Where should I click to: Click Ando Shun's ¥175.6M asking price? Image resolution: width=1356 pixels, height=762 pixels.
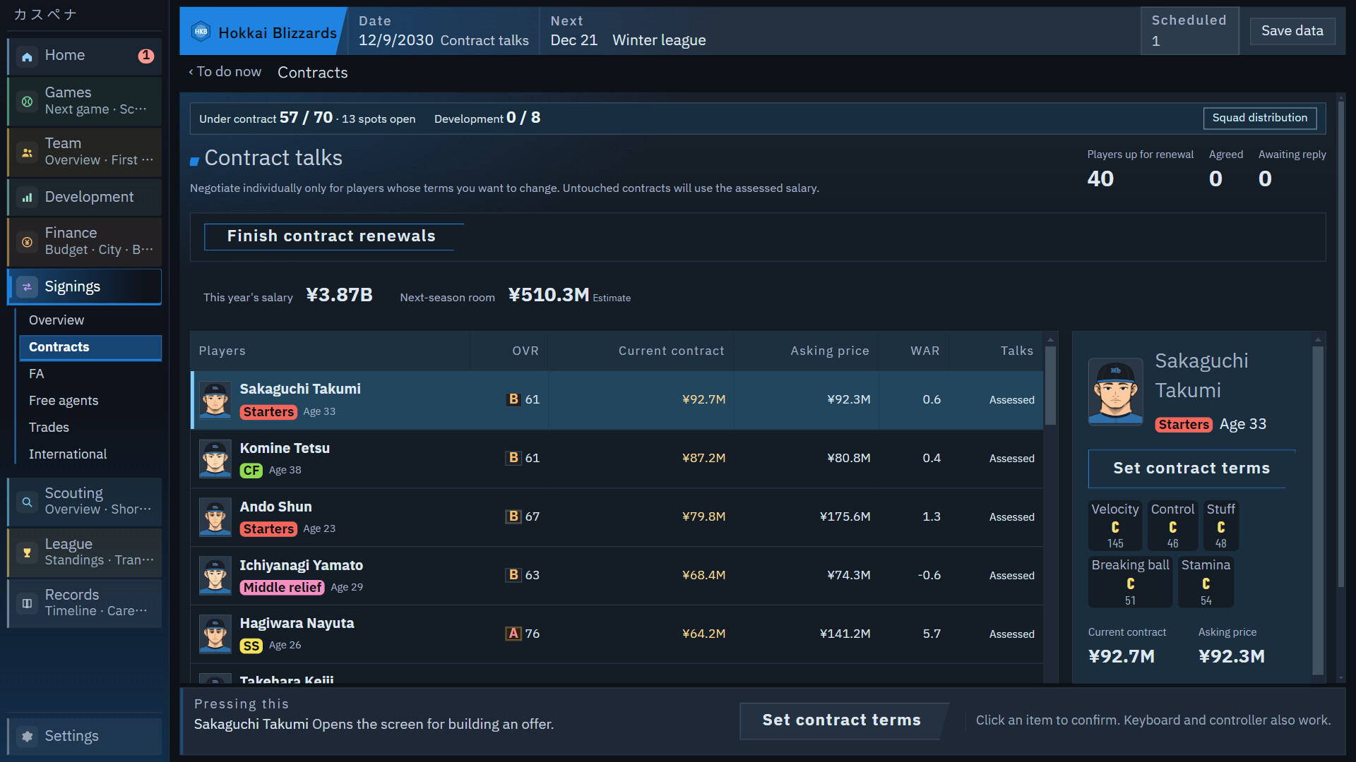click(845, 517)
